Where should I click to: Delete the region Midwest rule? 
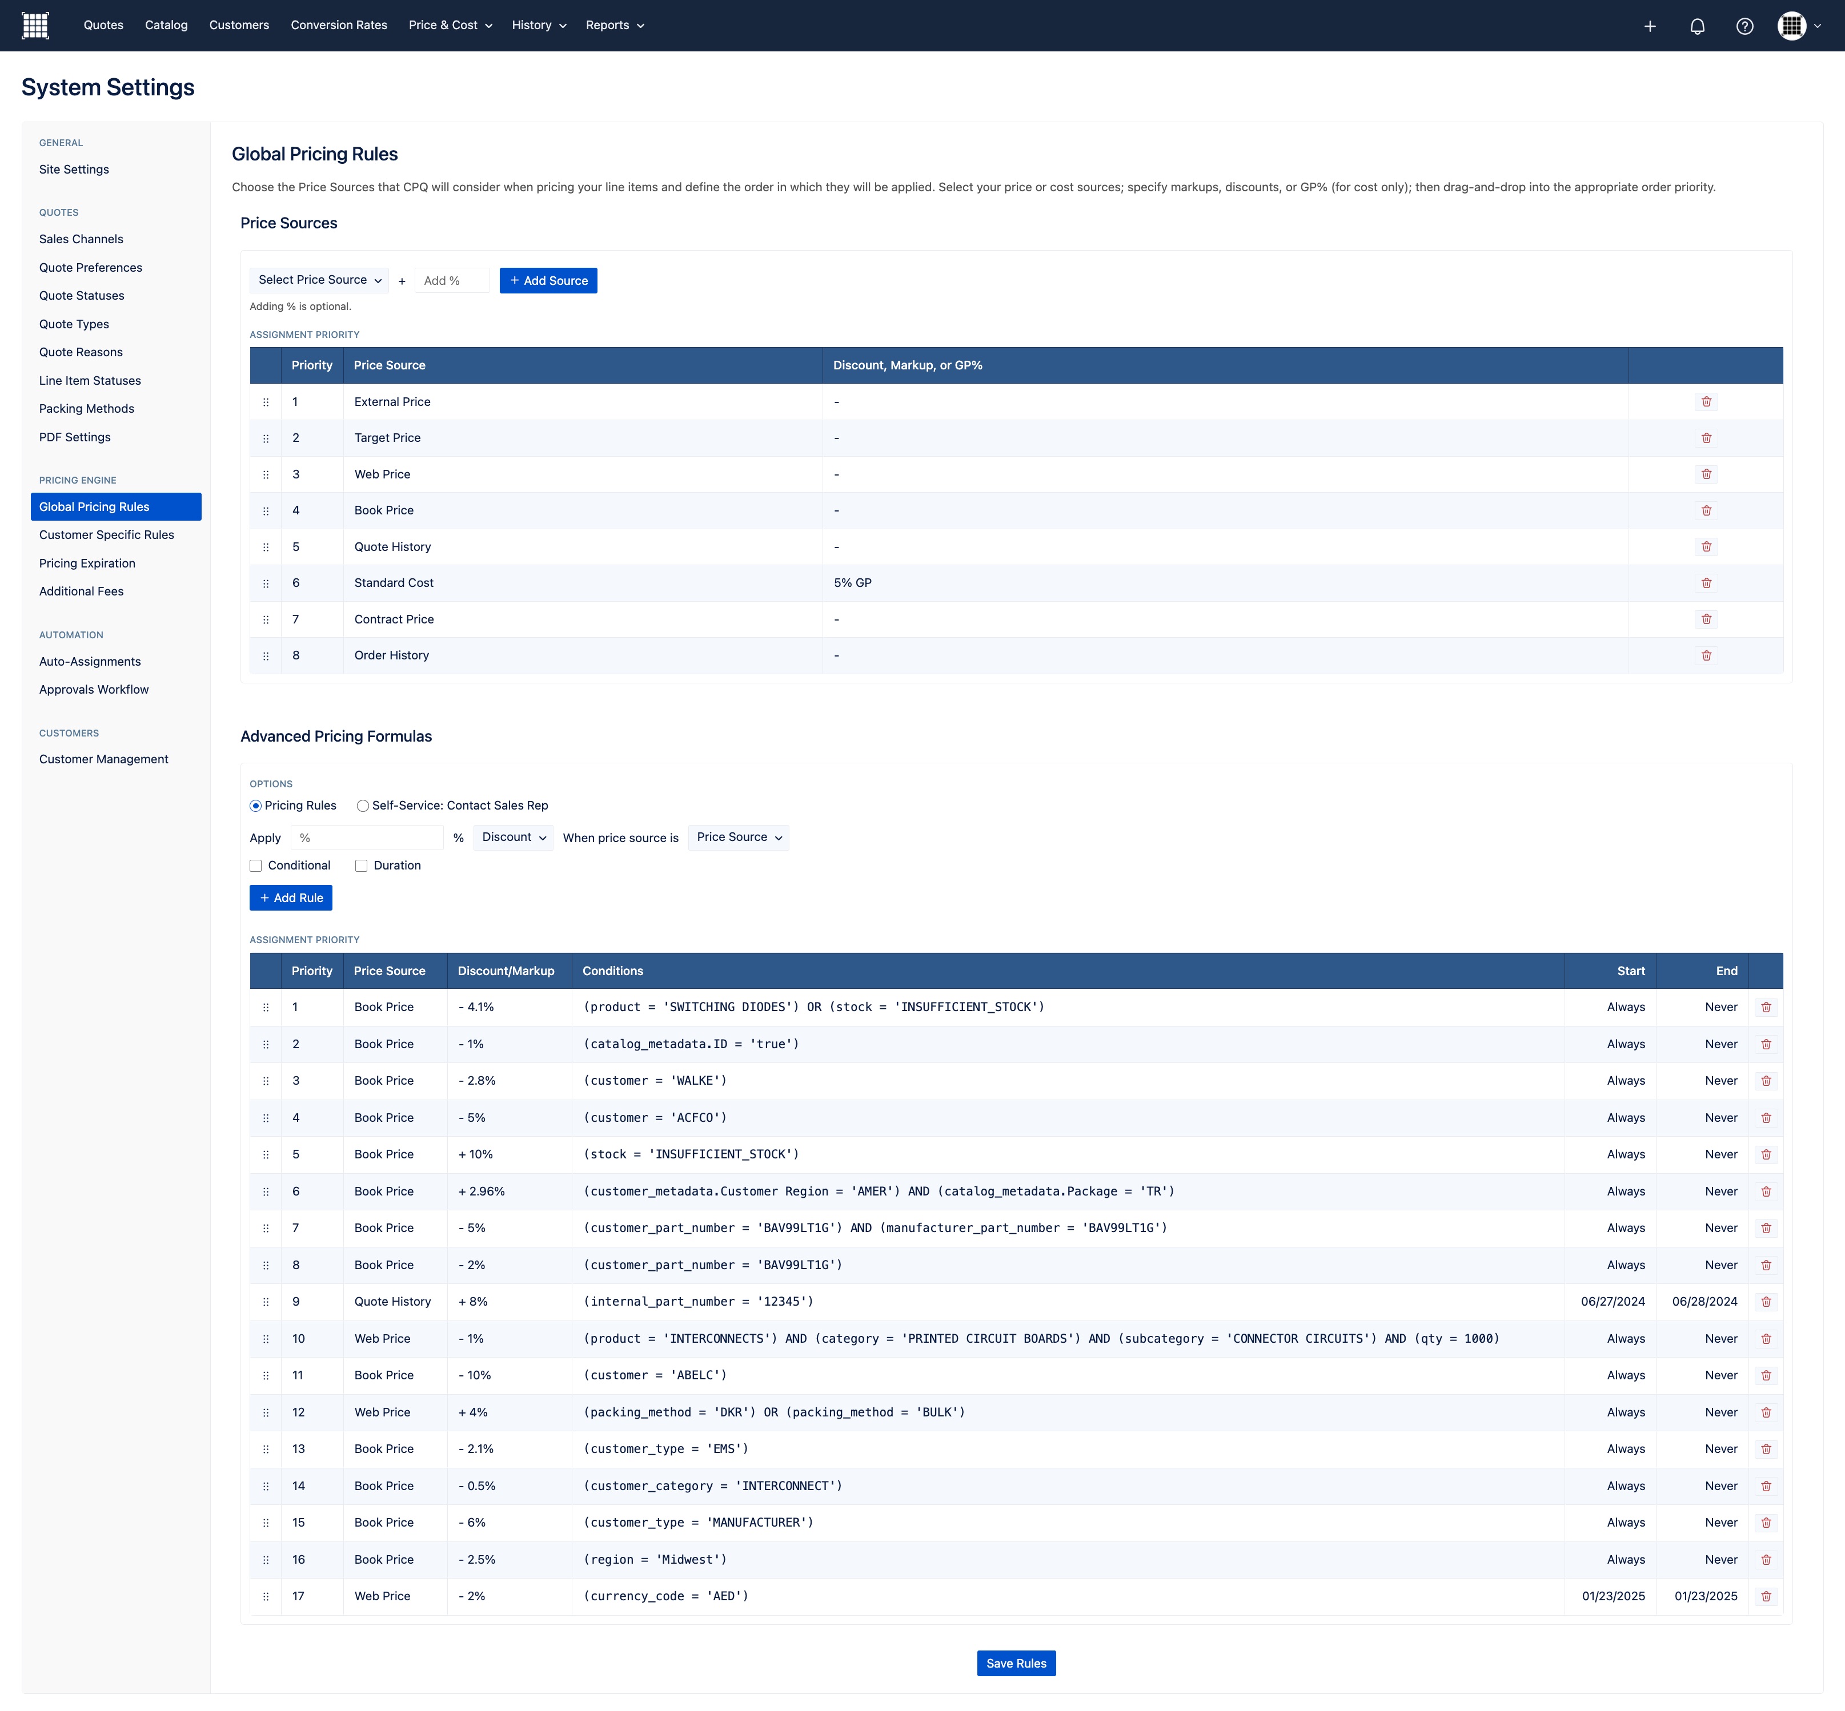click(1766, 1559)
